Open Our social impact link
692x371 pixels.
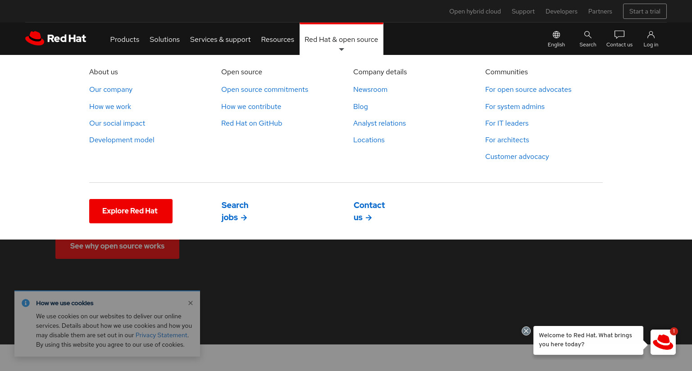117,123
